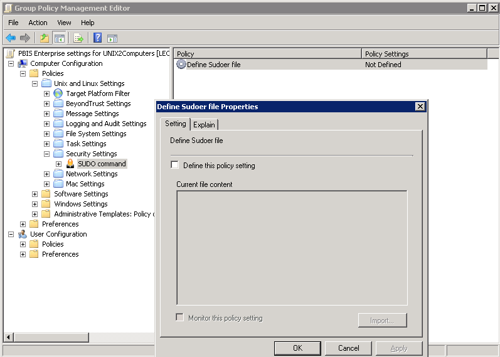Toggle the Show/Hide Console Tree icon
This screenshot has height=357, width=500.
60,38
